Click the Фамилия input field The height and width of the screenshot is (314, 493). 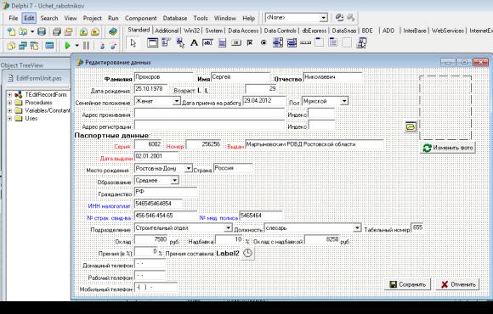point(163,77)
